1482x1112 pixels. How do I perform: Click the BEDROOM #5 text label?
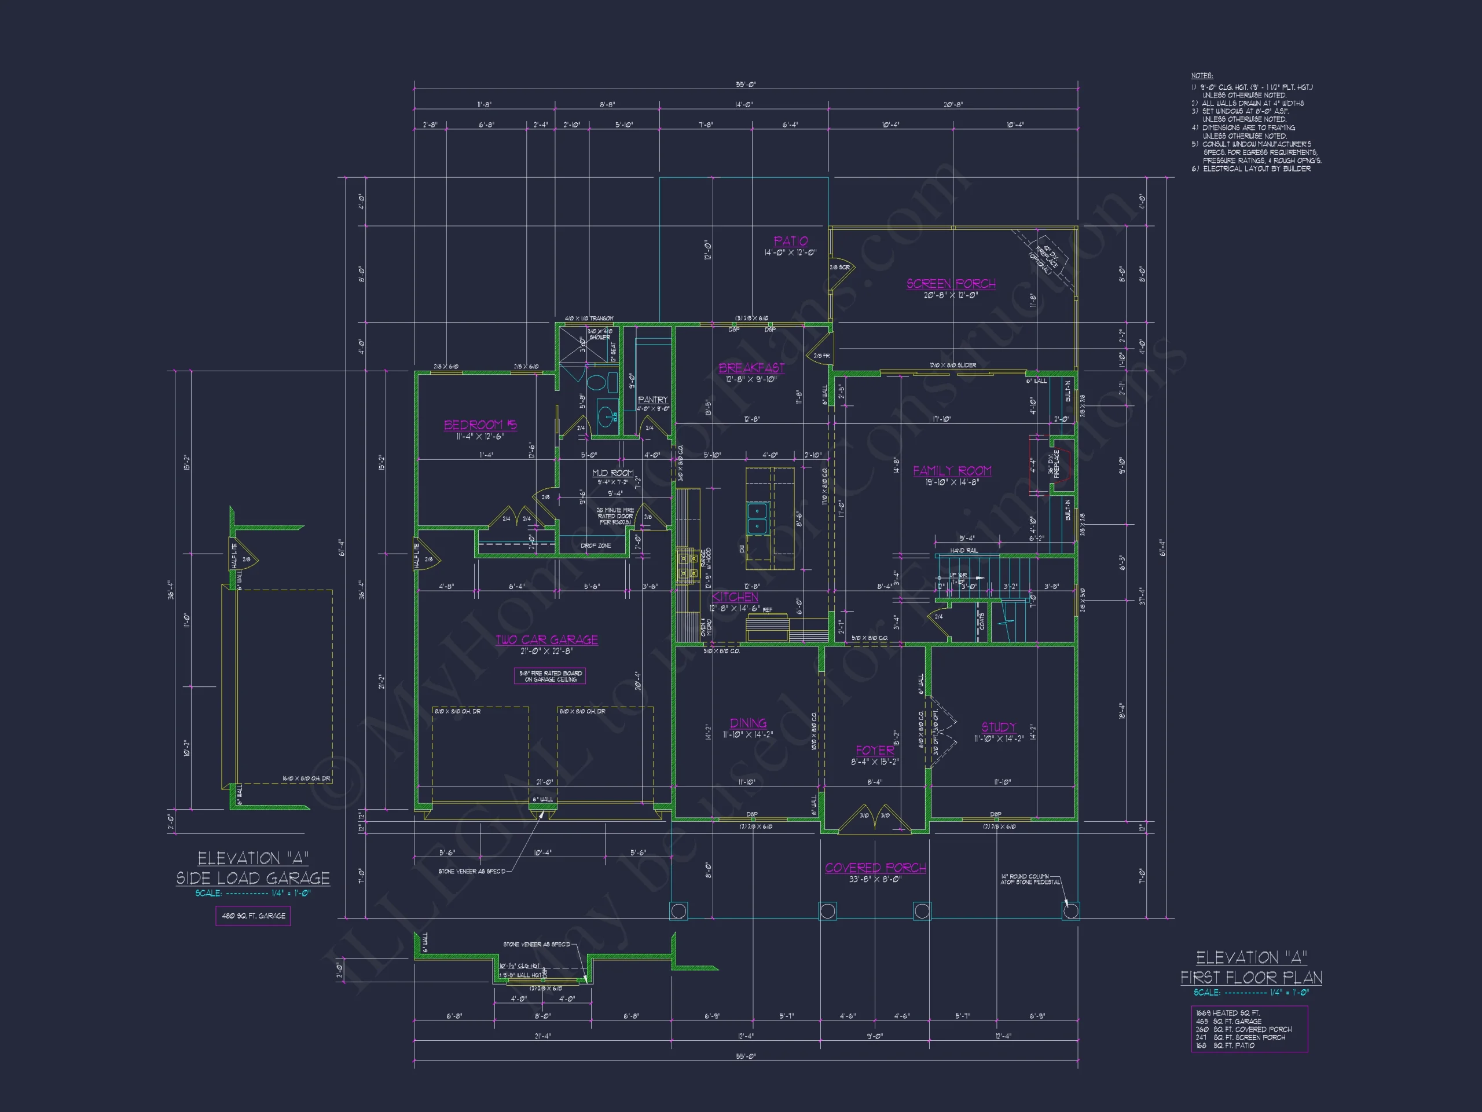click(480, 425)
